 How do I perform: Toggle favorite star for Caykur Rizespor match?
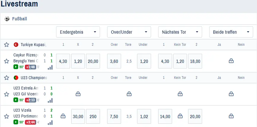click(7, 61)
